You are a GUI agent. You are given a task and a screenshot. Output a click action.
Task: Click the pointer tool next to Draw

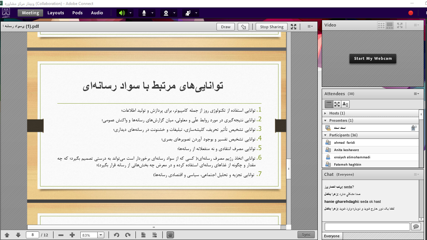243,27
